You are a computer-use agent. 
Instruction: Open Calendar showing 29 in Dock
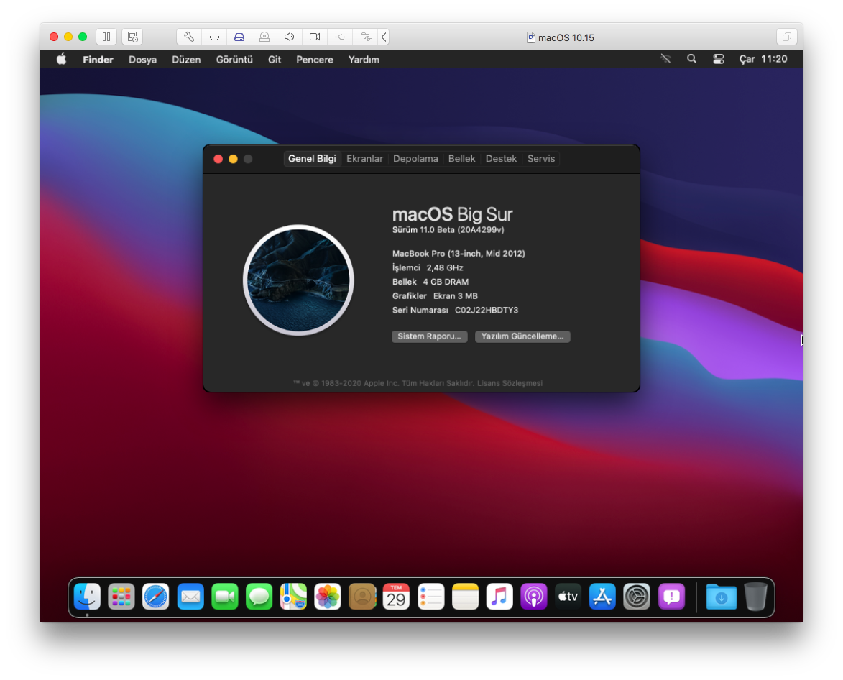coord(396,597)
